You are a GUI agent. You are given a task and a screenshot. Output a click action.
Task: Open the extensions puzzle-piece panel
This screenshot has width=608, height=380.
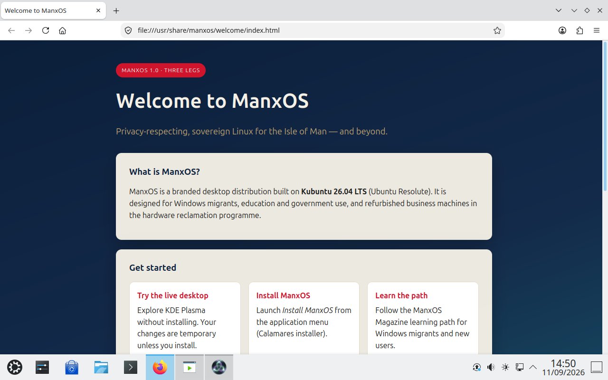click(579, 30)
